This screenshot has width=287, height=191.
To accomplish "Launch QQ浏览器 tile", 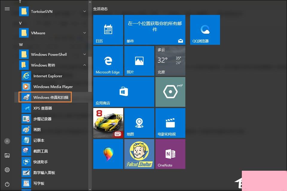I will click(x=205, y=30).
